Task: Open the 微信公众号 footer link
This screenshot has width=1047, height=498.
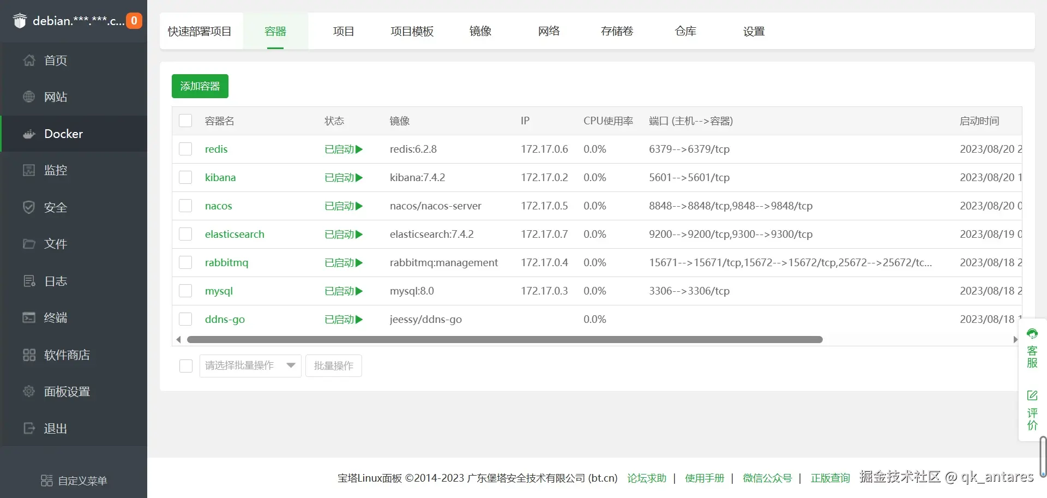Action: click(x=767, y=478)
